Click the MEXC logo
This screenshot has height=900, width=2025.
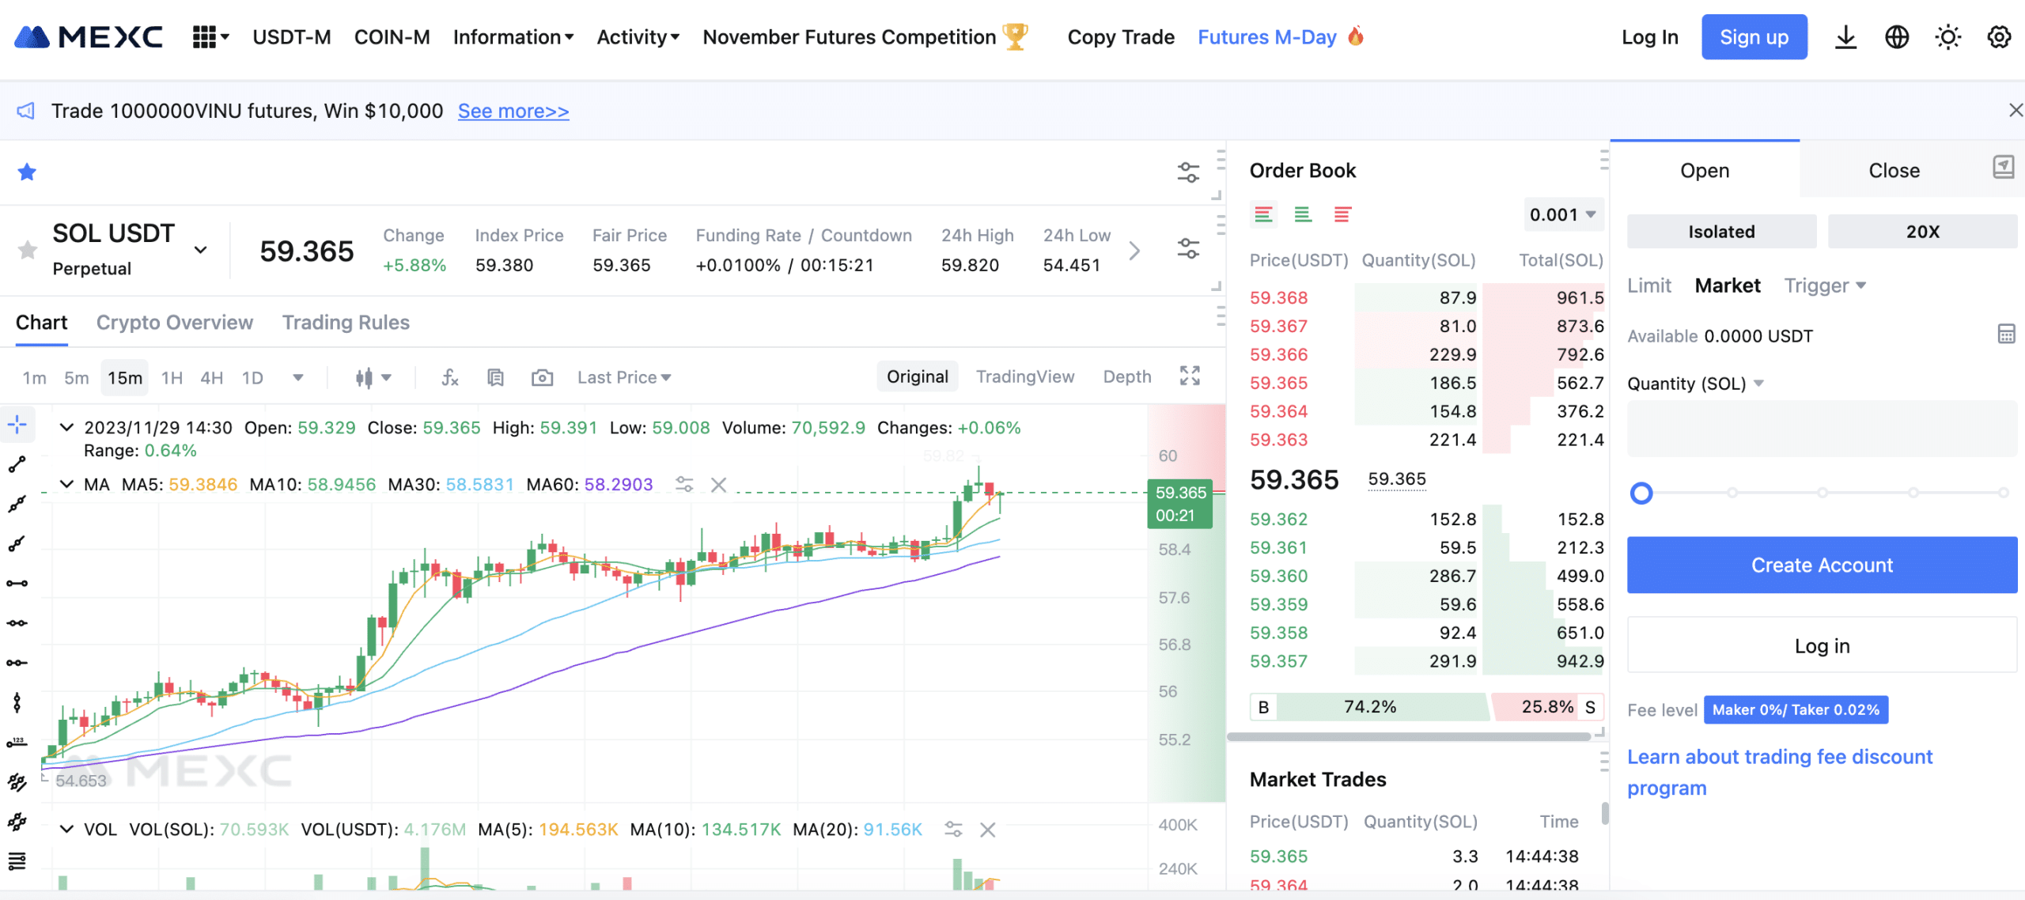tap(89, 37)
